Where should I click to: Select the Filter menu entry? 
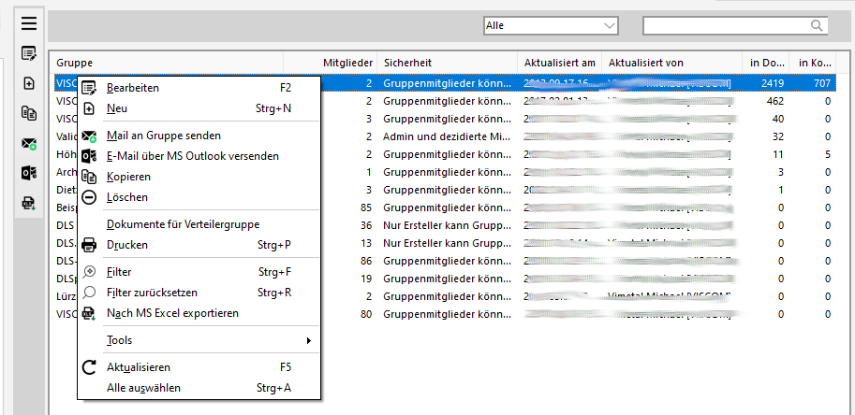coord(199,272)
